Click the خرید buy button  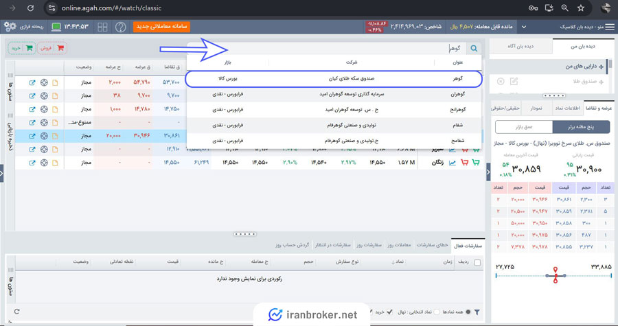coord(22,48)
